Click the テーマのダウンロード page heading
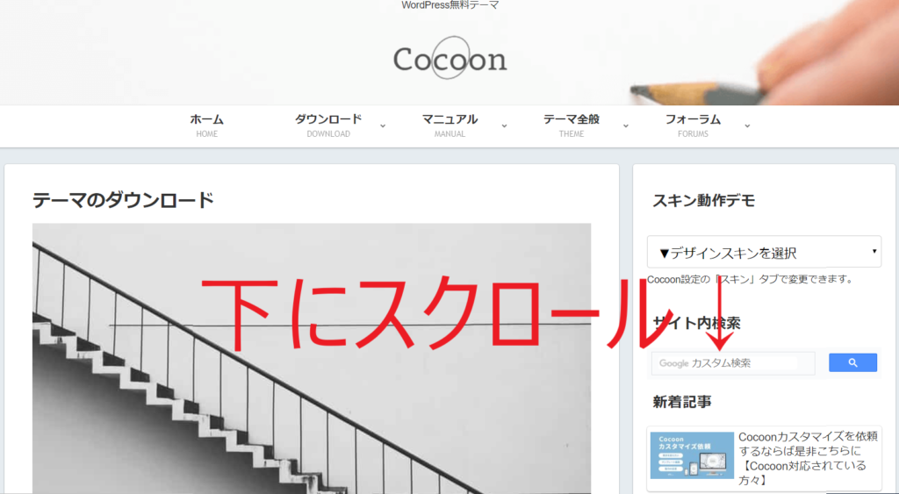Screen dimensions: 899x494 tap(123, 200)
